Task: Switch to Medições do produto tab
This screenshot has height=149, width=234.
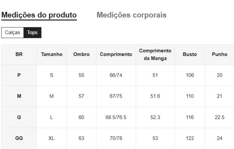Action: [x=39, y=15]
